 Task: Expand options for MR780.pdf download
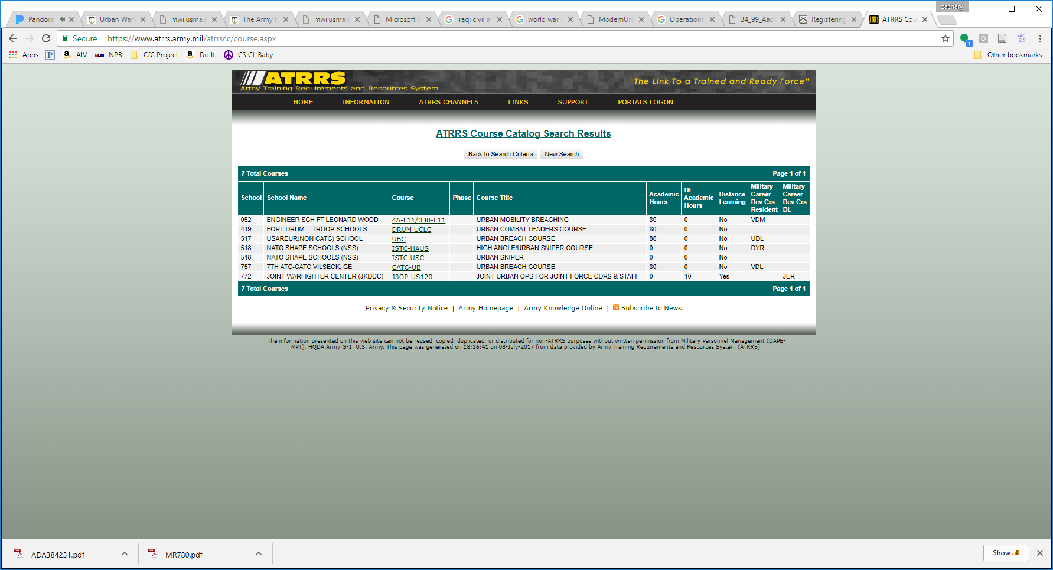(259, 553)
